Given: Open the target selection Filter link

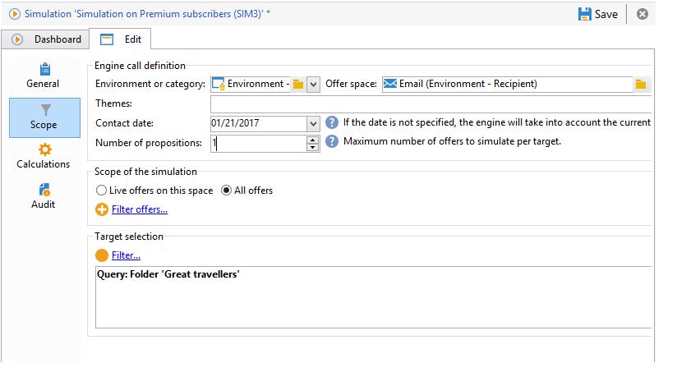Looking at the screenshot, I should [126, 255].
